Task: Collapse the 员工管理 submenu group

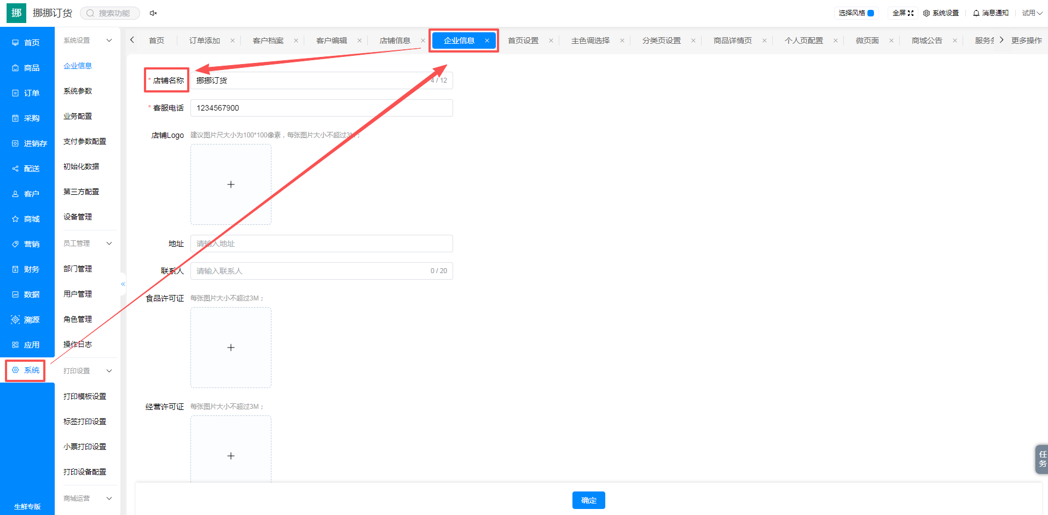Action: (x=109, y=243)
